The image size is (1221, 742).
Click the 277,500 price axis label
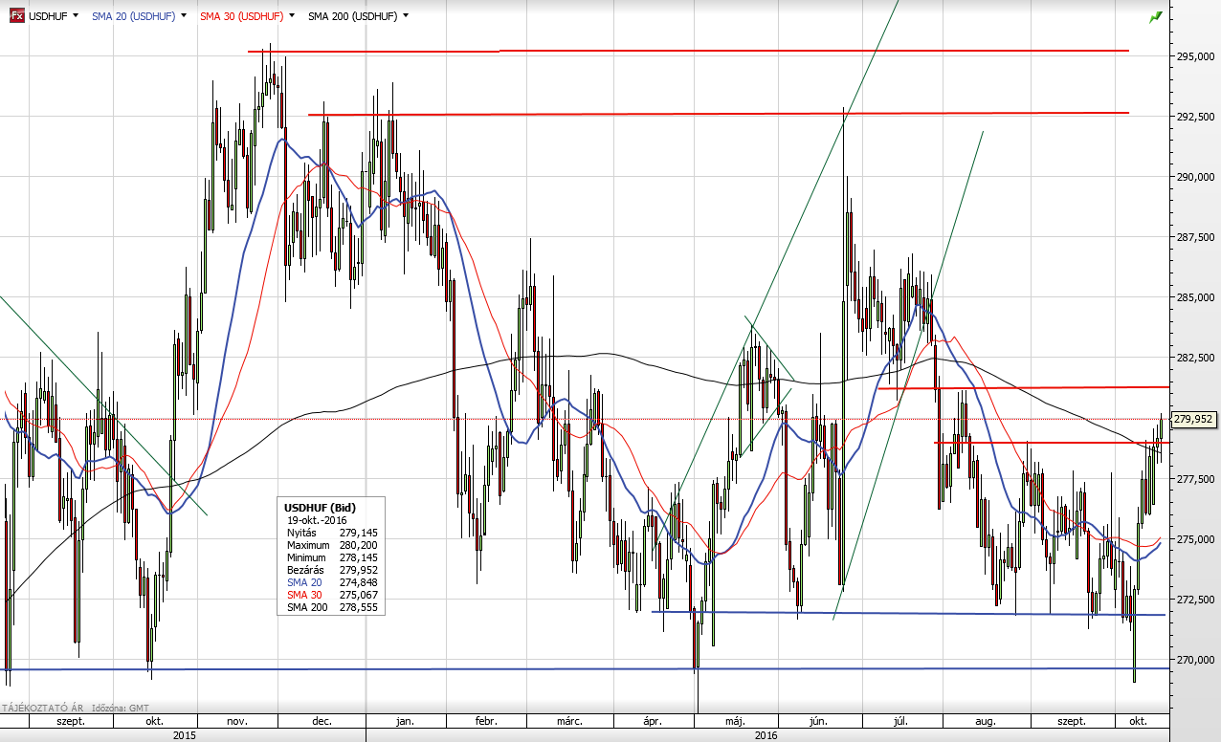[1193, 479]
